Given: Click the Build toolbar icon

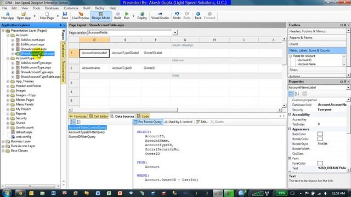Looking at the screenshot, I should [x=117, y=16].
